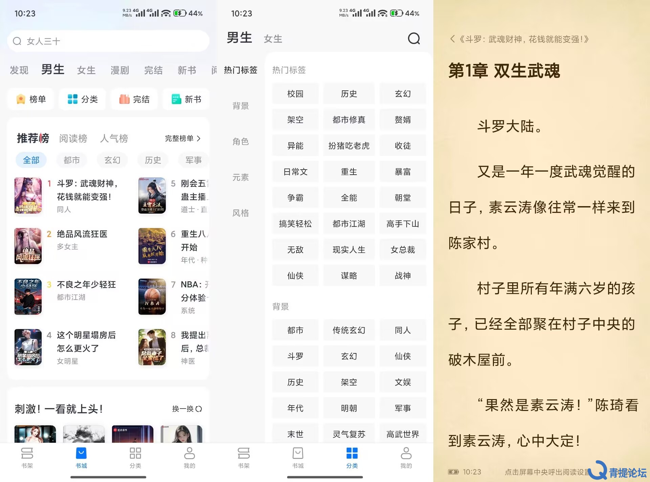The image size is (650, 482).
Task: Open 书架 bookshelf in left bottom bar
Action: (x=27, y=458)
